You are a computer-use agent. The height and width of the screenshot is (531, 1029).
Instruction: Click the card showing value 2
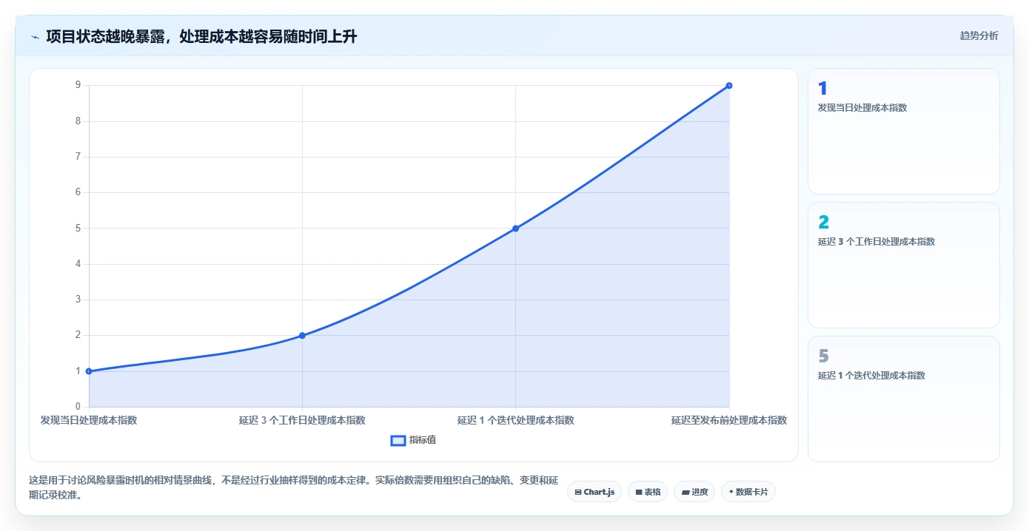click(x=904, y=265)
